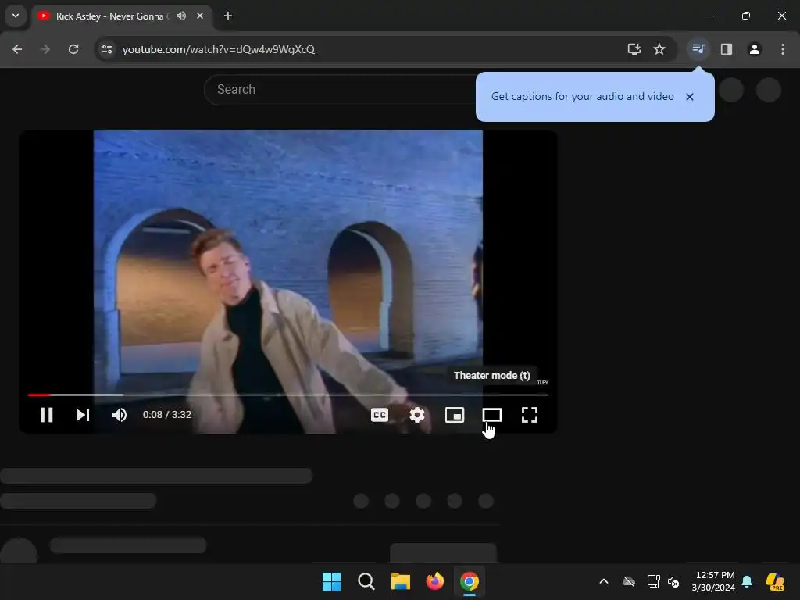This screenshot has height=600, width=800.
Task: Launch File Explorer from the taskbar
Action: coord(401,581)
